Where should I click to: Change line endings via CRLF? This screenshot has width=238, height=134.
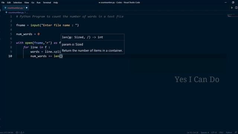pyautogui.click(x=221, y=133)
